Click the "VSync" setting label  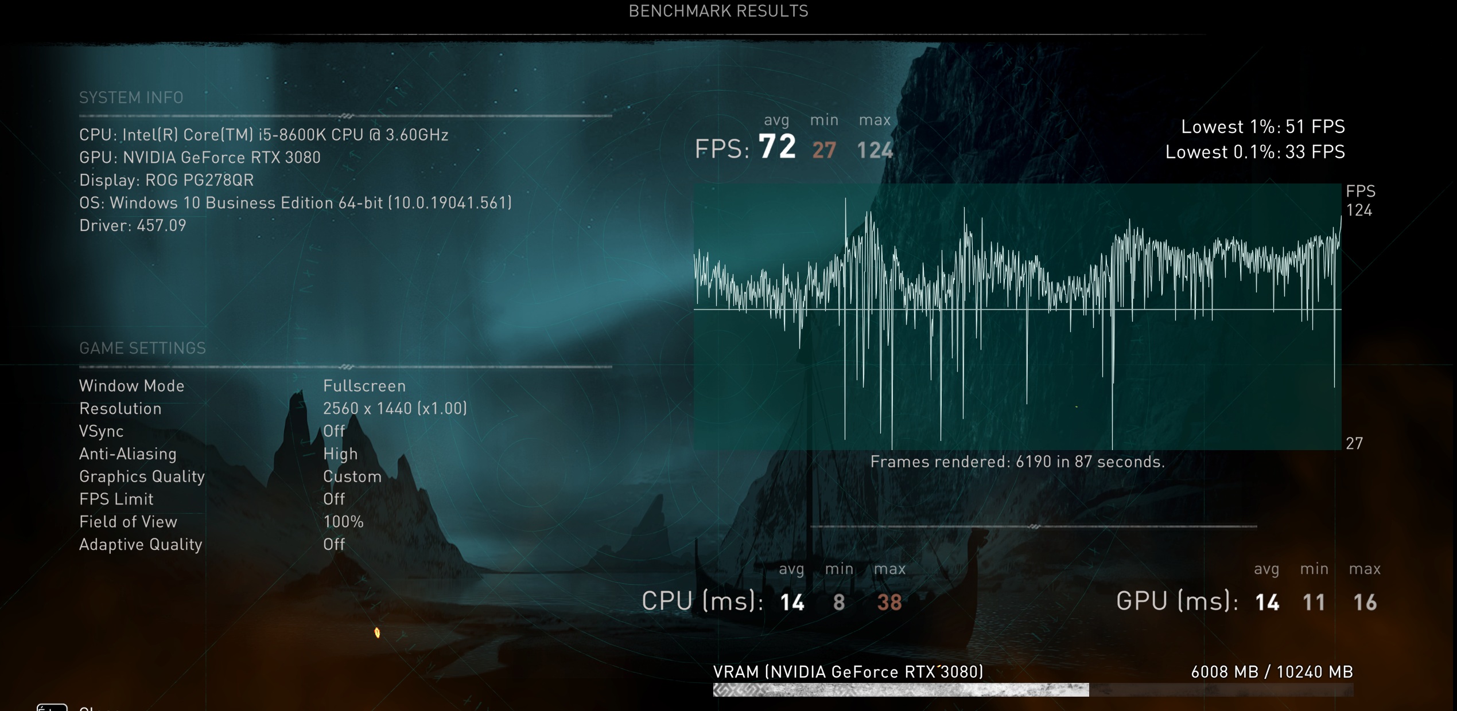pyautogui.click(x=102, y=431)
